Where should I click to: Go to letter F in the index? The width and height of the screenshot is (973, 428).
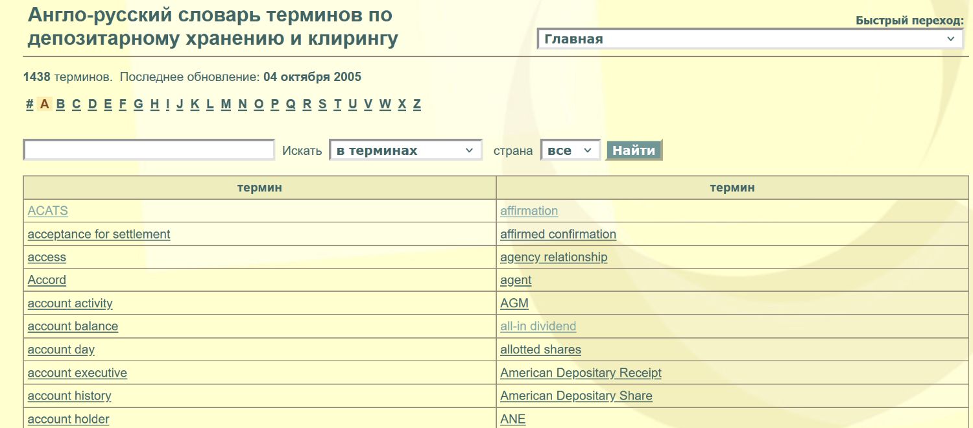pos(123,104)
